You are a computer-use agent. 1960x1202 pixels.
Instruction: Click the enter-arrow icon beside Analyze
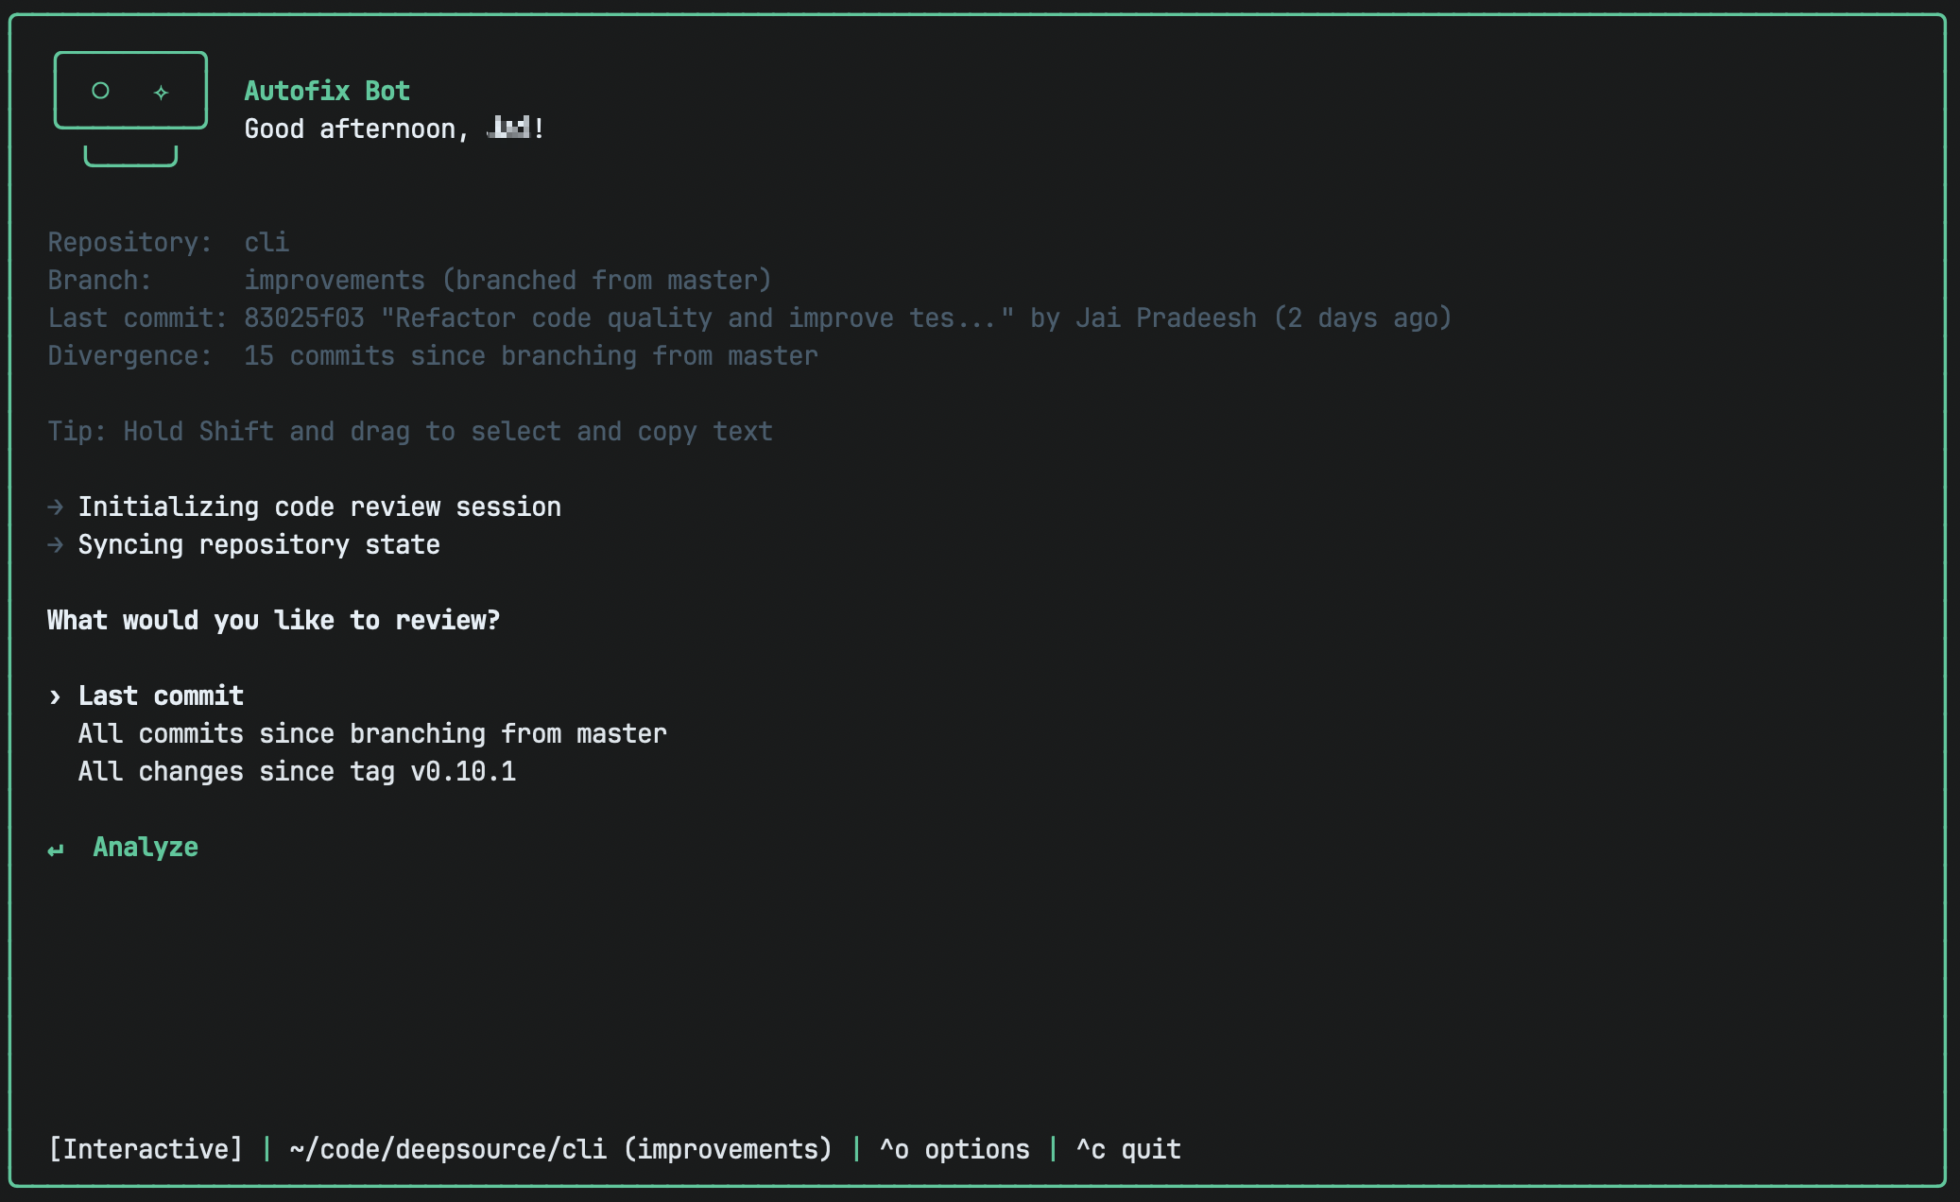[x=56, y=849]
